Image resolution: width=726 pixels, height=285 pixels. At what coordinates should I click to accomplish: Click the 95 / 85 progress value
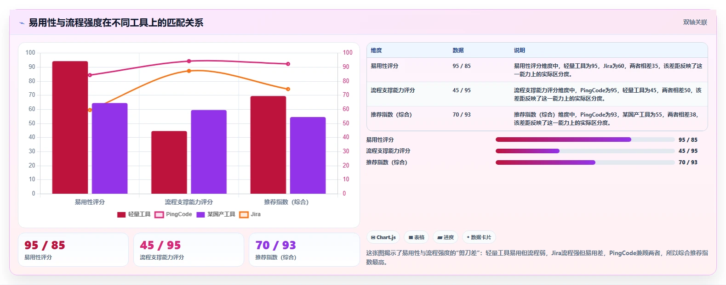[688, 140]
